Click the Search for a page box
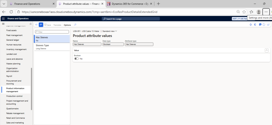 [x=131, y=19]
